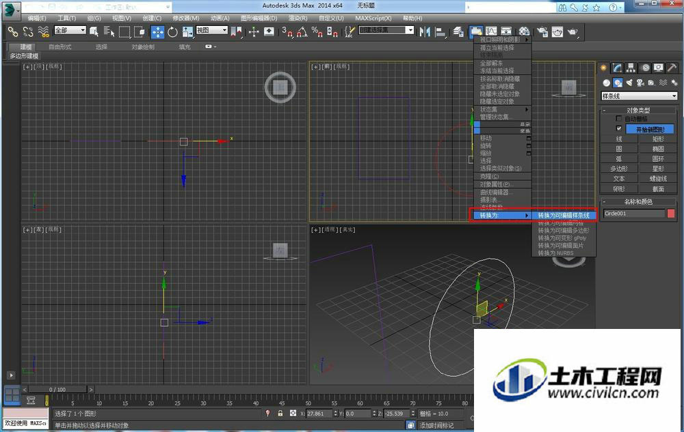Screen dimensions: 684x432
Task: Toggle the 3D Snaps magnet icon
Action: [287, 32]
